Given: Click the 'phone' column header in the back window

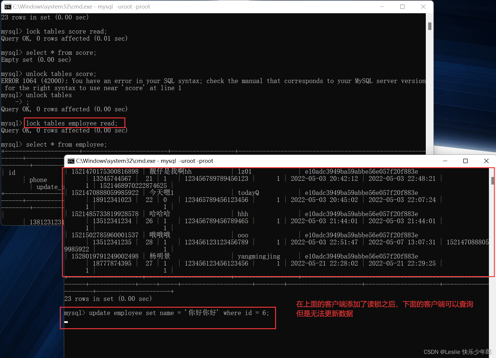Looking at the screenshot, I should [38, 180].
